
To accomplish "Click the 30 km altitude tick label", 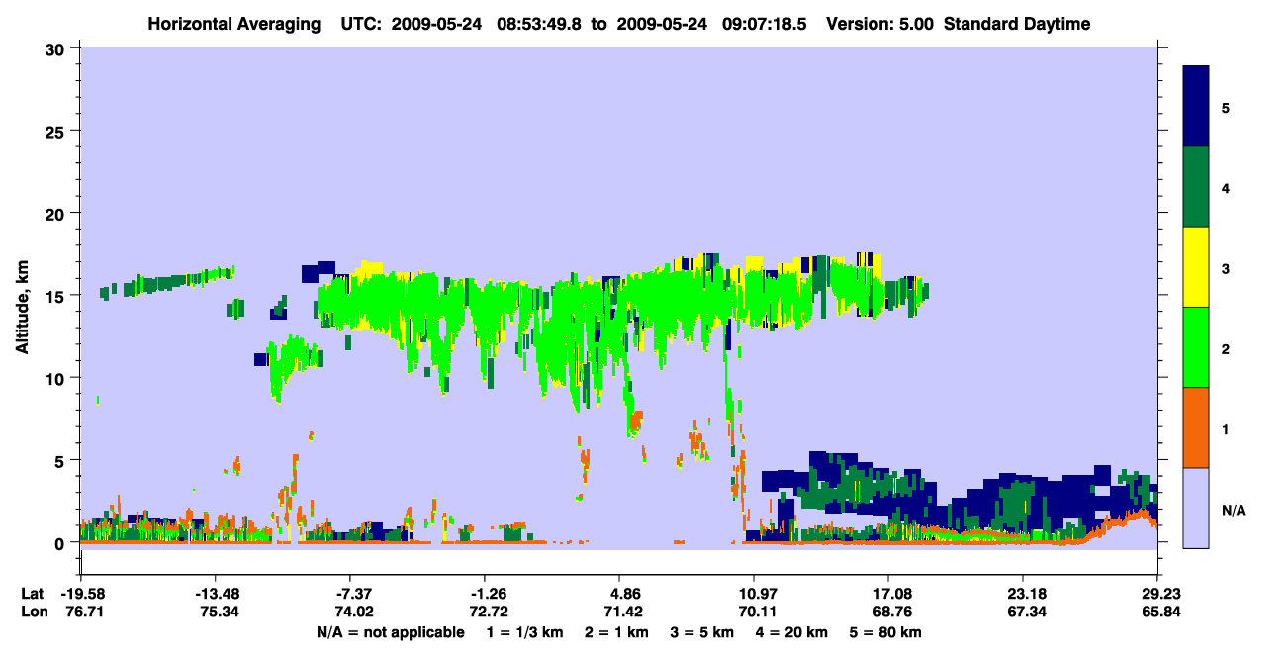I will 57,48.
